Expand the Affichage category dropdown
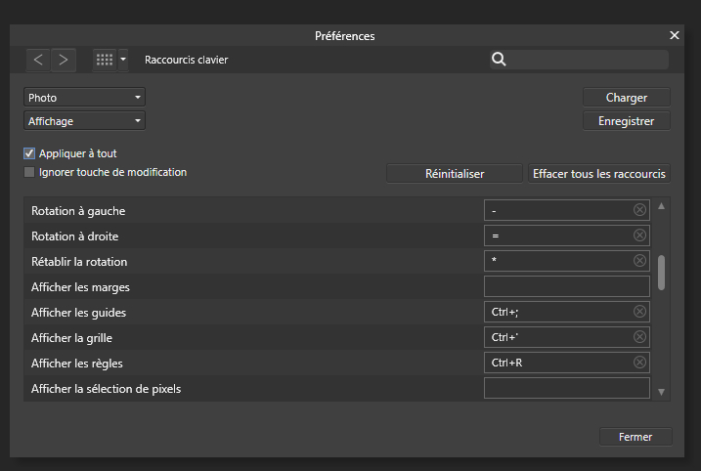 (84, 121)
